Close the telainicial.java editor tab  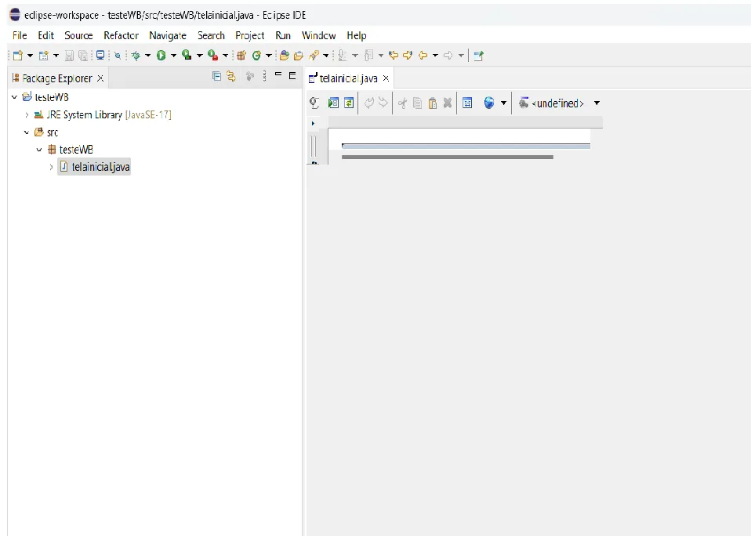coord(386,78)
